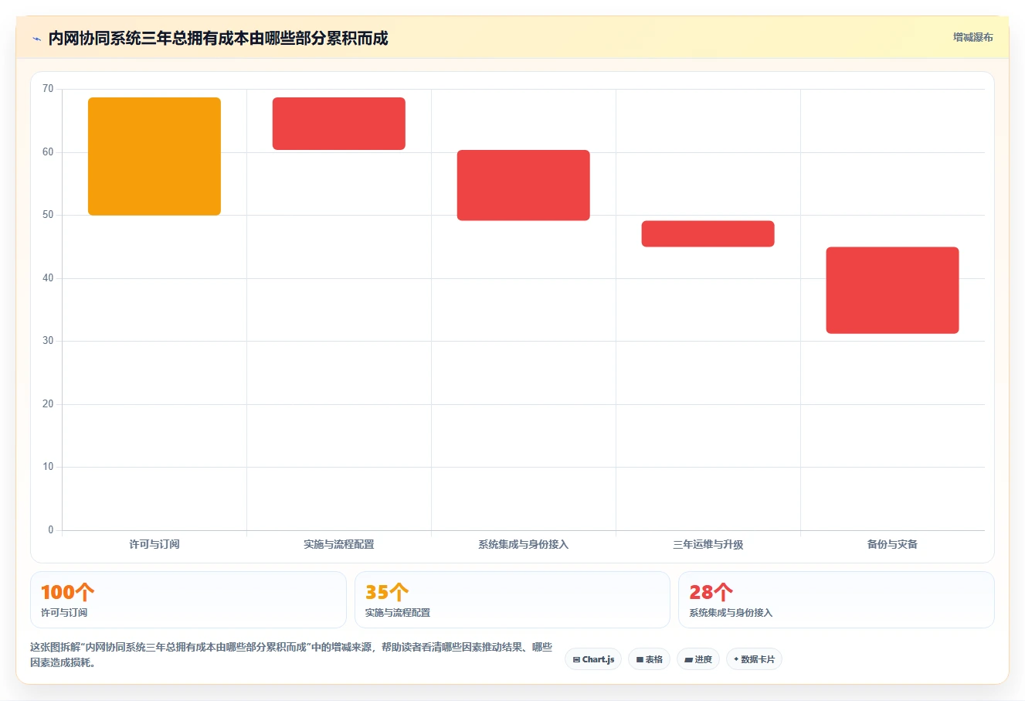
Task: Click the 增减瀑布 label in header
Action: pos(972,37)
